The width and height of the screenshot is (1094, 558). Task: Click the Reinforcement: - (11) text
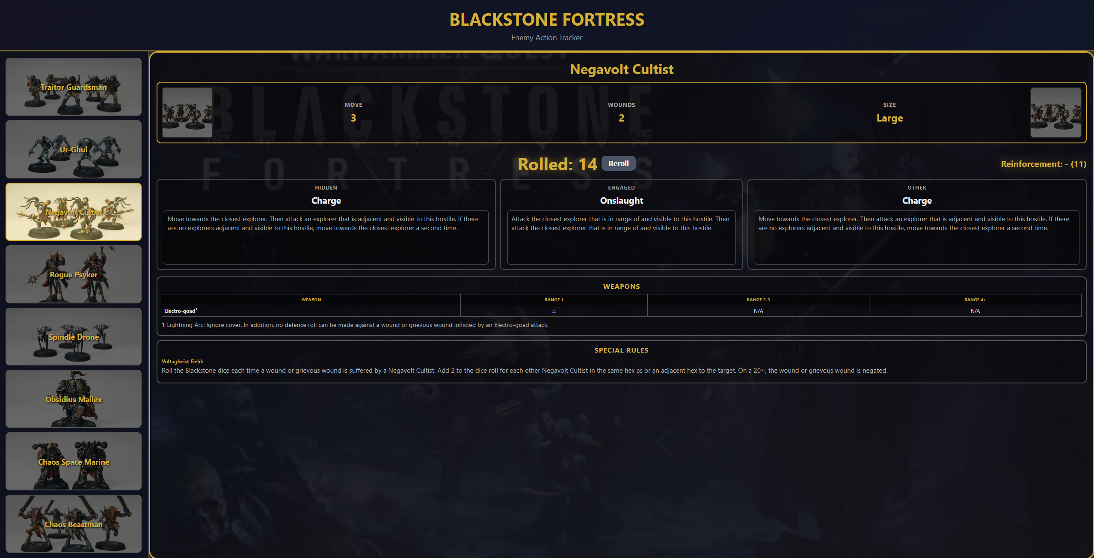pos(1043,164)
